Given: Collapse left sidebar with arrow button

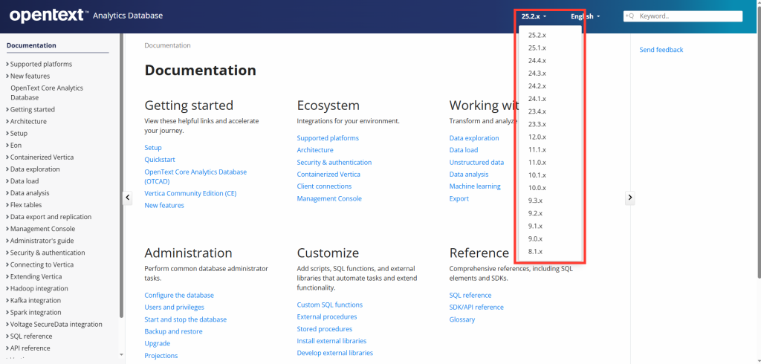Looking at the screenshot, I should coord(127,198).
